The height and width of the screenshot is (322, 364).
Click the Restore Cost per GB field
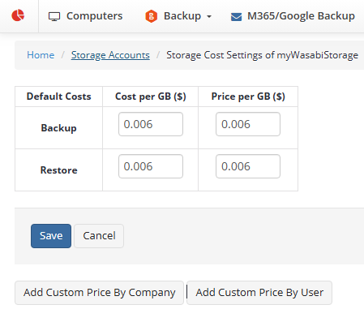(x=151, y=166)
